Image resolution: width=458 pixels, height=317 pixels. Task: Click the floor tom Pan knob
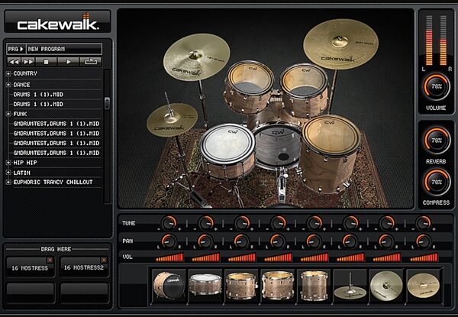tap(314, 241)
